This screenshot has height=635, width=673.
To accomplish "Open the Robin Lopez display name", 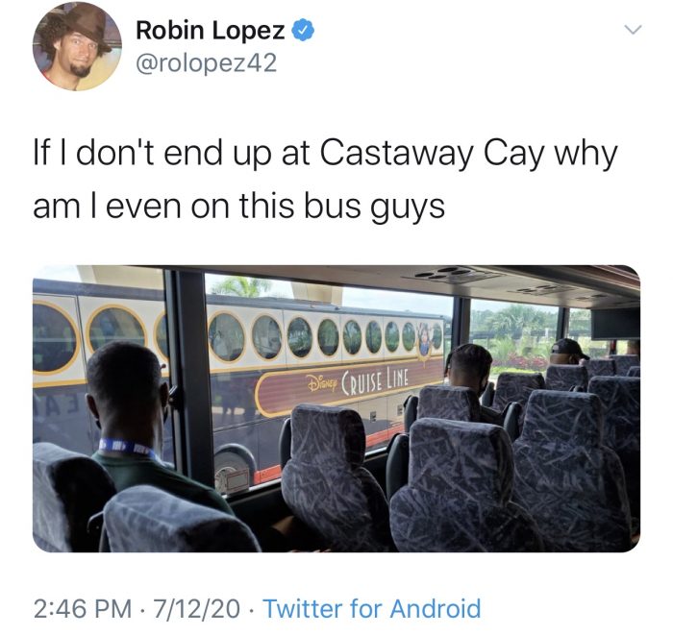I will click(211, 30).
